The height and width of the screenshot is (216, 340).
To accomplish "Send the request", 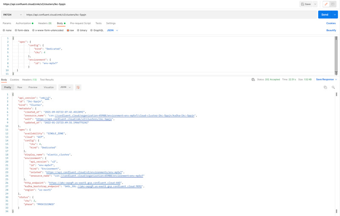I will point(325,15).
